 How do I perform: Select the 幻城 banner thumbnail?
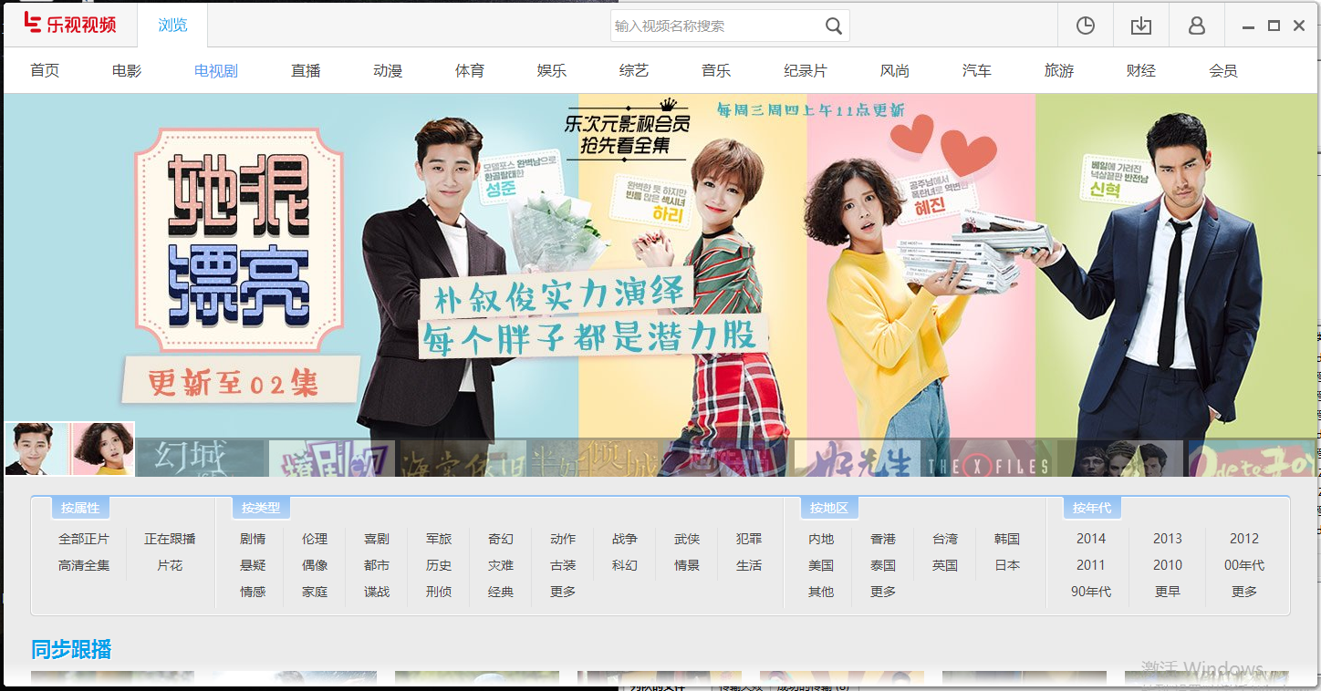(x=201, y=459)
